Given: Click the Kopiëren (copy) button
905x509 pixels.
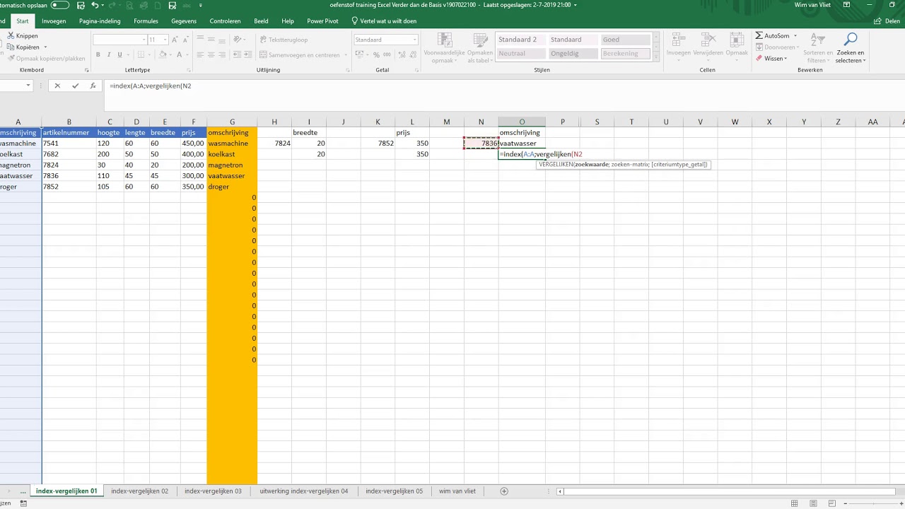Looking at the screenshot, I should coord(24,47).
